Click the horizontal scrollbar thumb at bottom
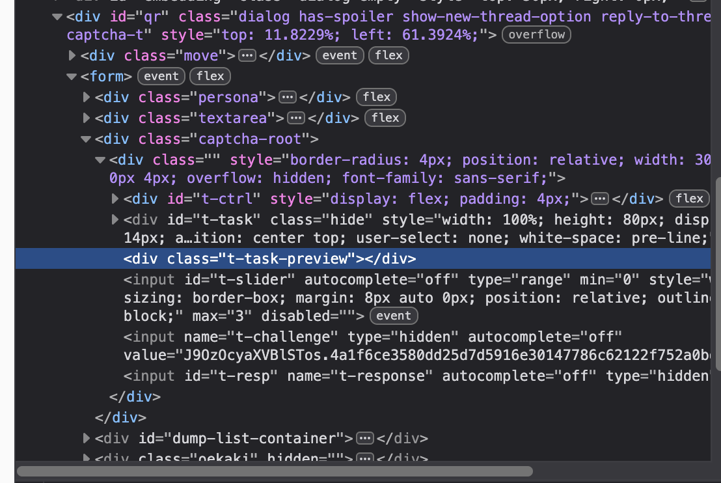Image resolution: width=721 pixels, height=483 pixels. coord(275,471)
